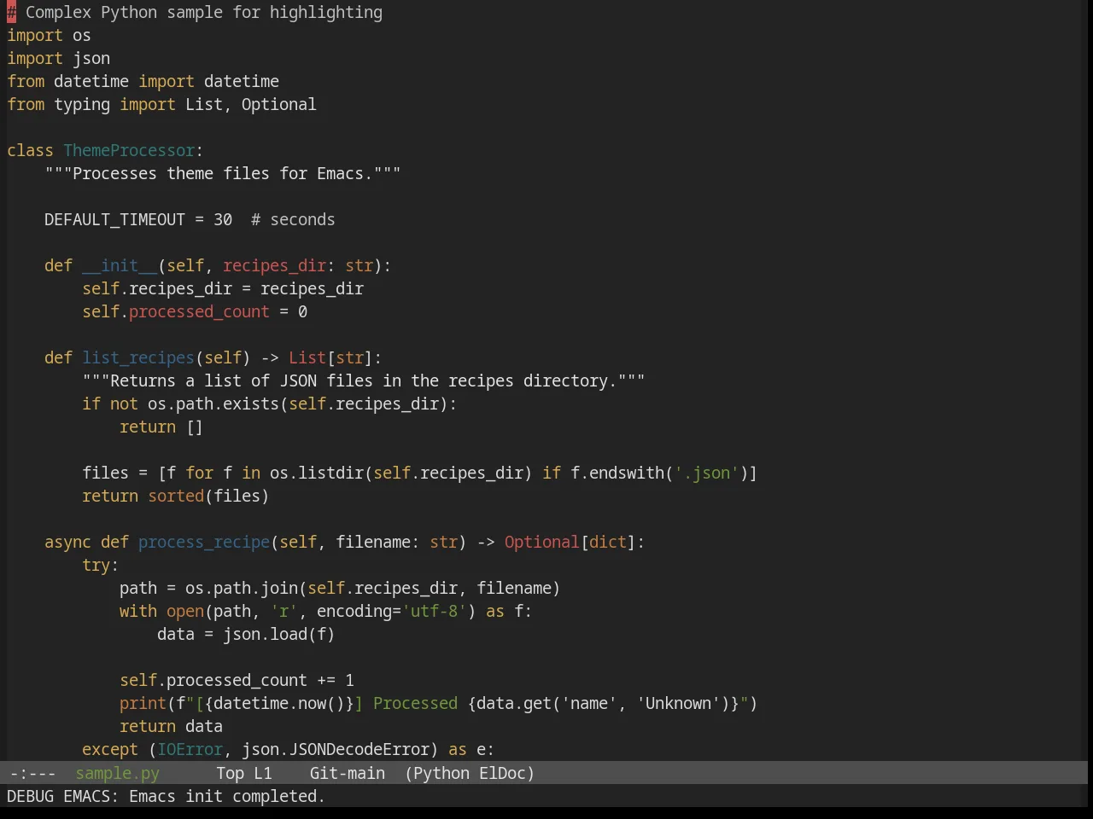
Task: Click 'os.listdir' in the list comprehension
Action: pos(317,473)
